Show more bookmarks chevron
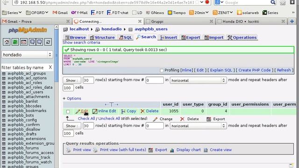The height and width of the screenshot is (168, 299). point(293,13)
